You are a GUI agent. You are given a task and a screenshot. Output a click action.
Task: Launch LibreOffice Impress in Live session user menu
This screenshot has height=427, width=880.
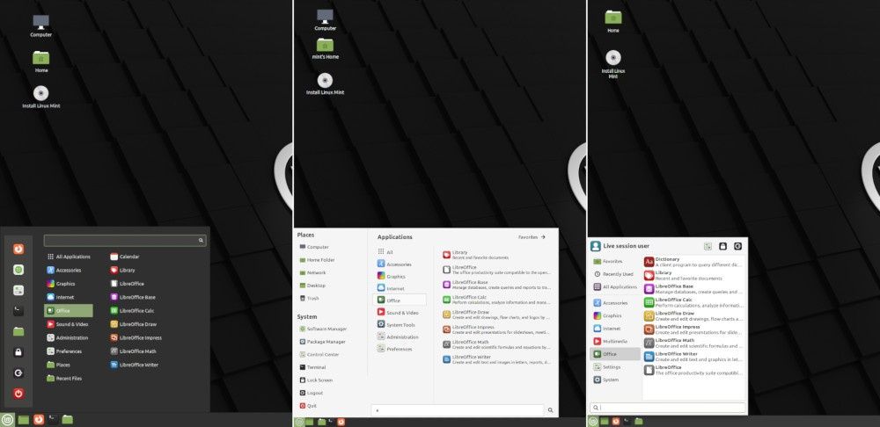(x=693, y=329)
